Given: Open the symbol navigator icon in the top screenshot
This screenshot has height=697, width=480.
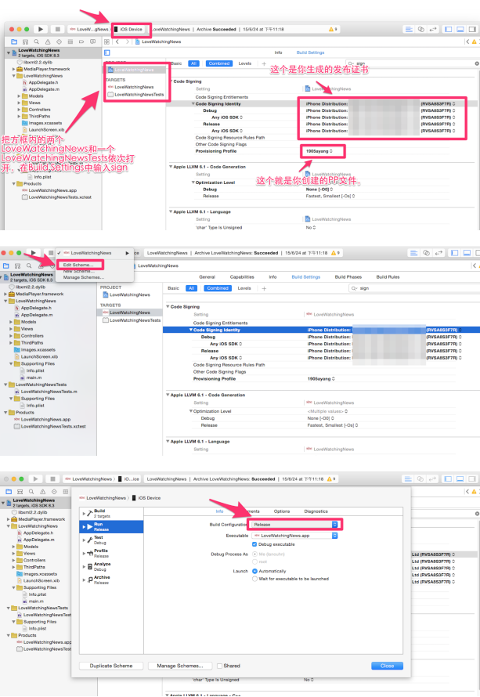Looking at the screenshot, I should pos(25,42).
